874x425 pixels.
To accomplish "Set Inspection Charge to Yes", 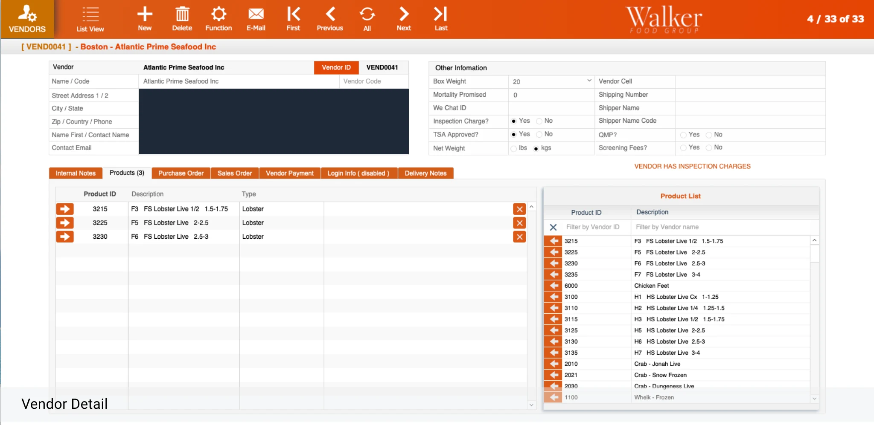I will coord(514,121).
